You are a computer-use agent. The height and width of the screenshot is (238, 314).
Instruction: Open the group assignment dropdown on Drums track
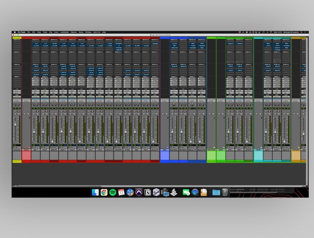pos(26,100)
